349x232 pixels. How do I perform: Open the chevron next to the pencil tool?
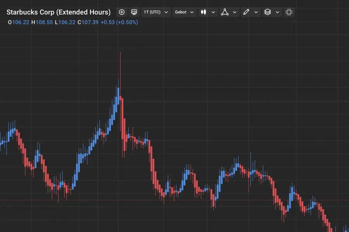(256, 12)
